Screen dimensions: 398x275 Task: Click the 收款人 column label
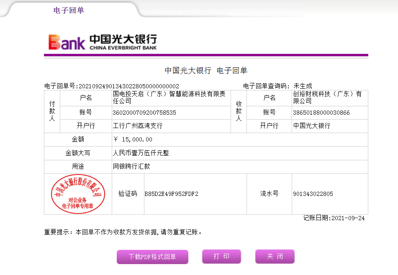click(x=239, y=111)
